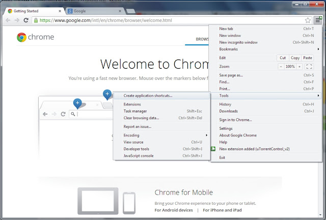Screen dimensions: 326x220
Task: Open JavaScript console
Action: (162, 156)
